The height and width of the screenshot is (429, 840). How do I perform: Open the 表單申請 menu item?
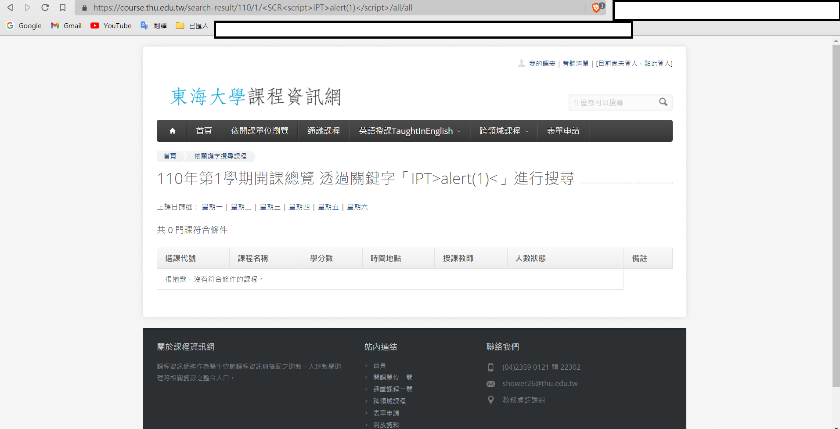563,131
